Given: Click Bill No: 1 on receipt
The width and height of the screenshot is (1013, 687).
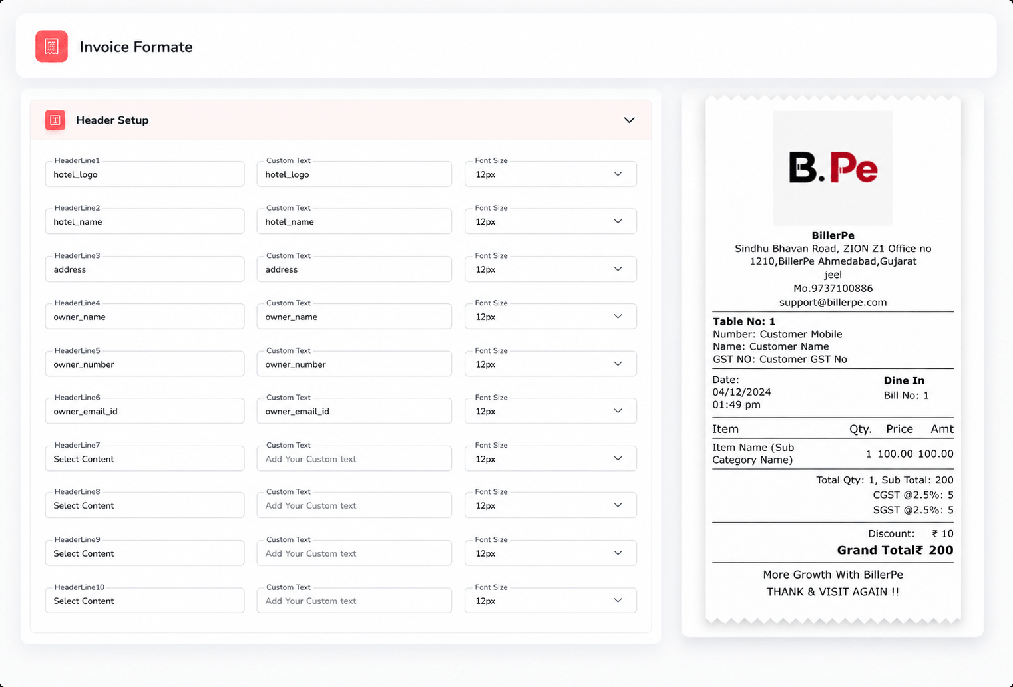Looking at the screenshot, I should coord(906,395).
